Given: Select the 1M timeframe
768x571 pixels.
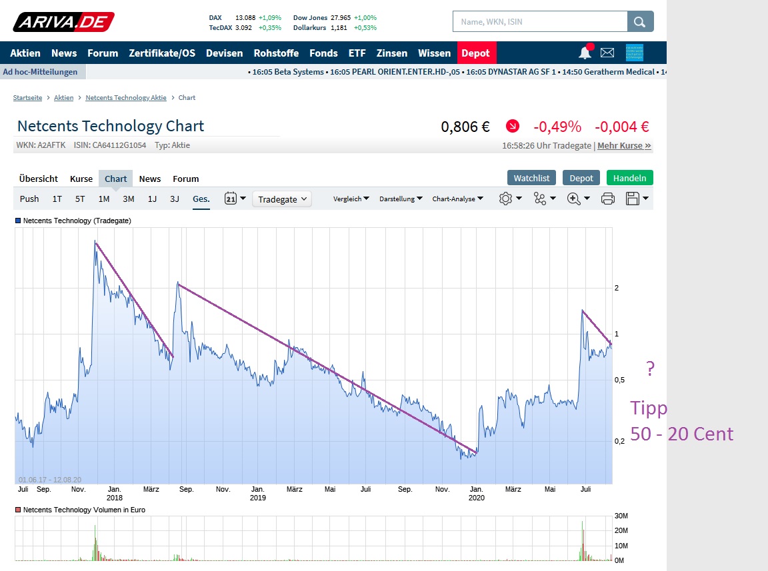Looking at the screenshot, I should click(x=104, y=199).
